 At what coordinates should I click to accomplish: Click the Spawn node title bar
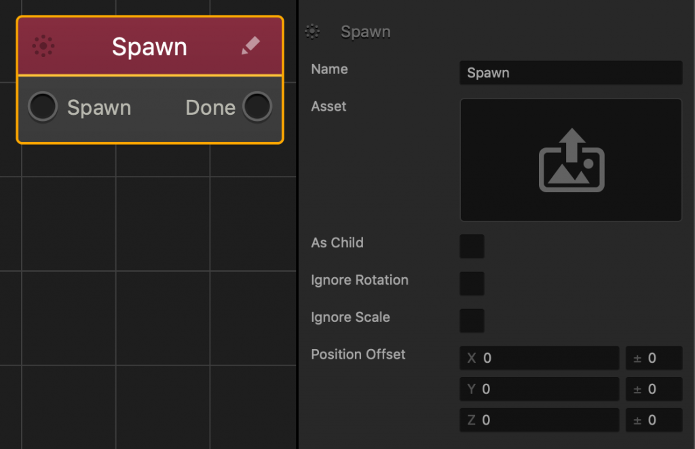click(149, 46)
